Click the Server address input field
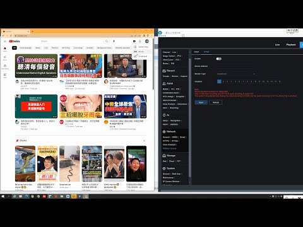Viewport: 303px width, 227px height. tap(237, 66)
